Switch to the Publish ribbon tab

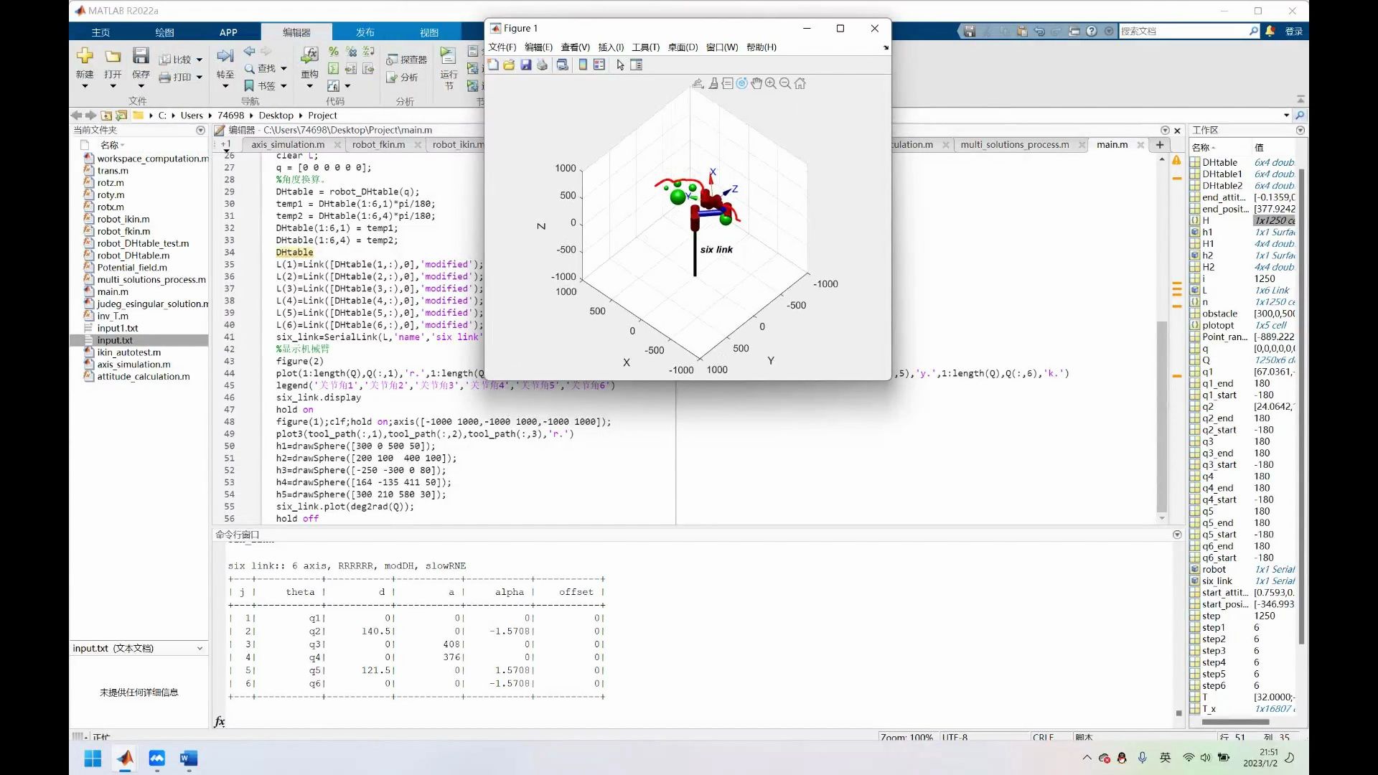(365, 32)
